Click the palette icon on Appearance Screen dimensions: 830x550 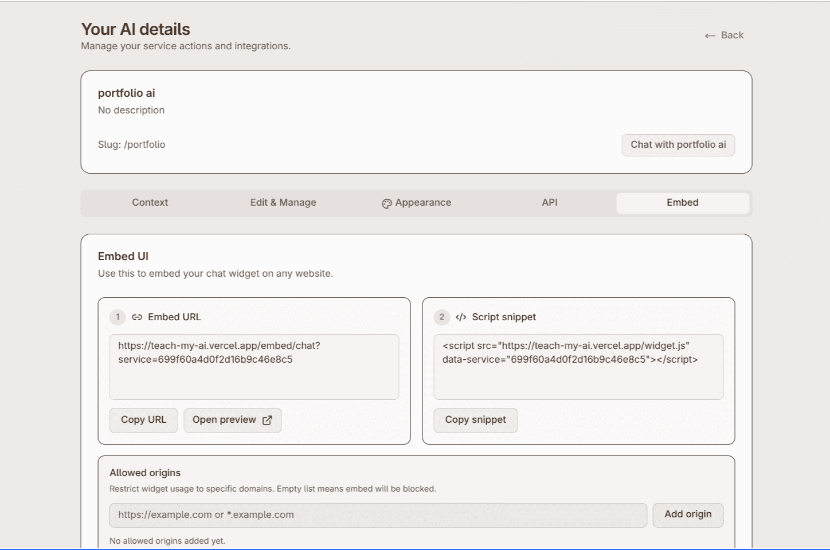pos(387,203)
